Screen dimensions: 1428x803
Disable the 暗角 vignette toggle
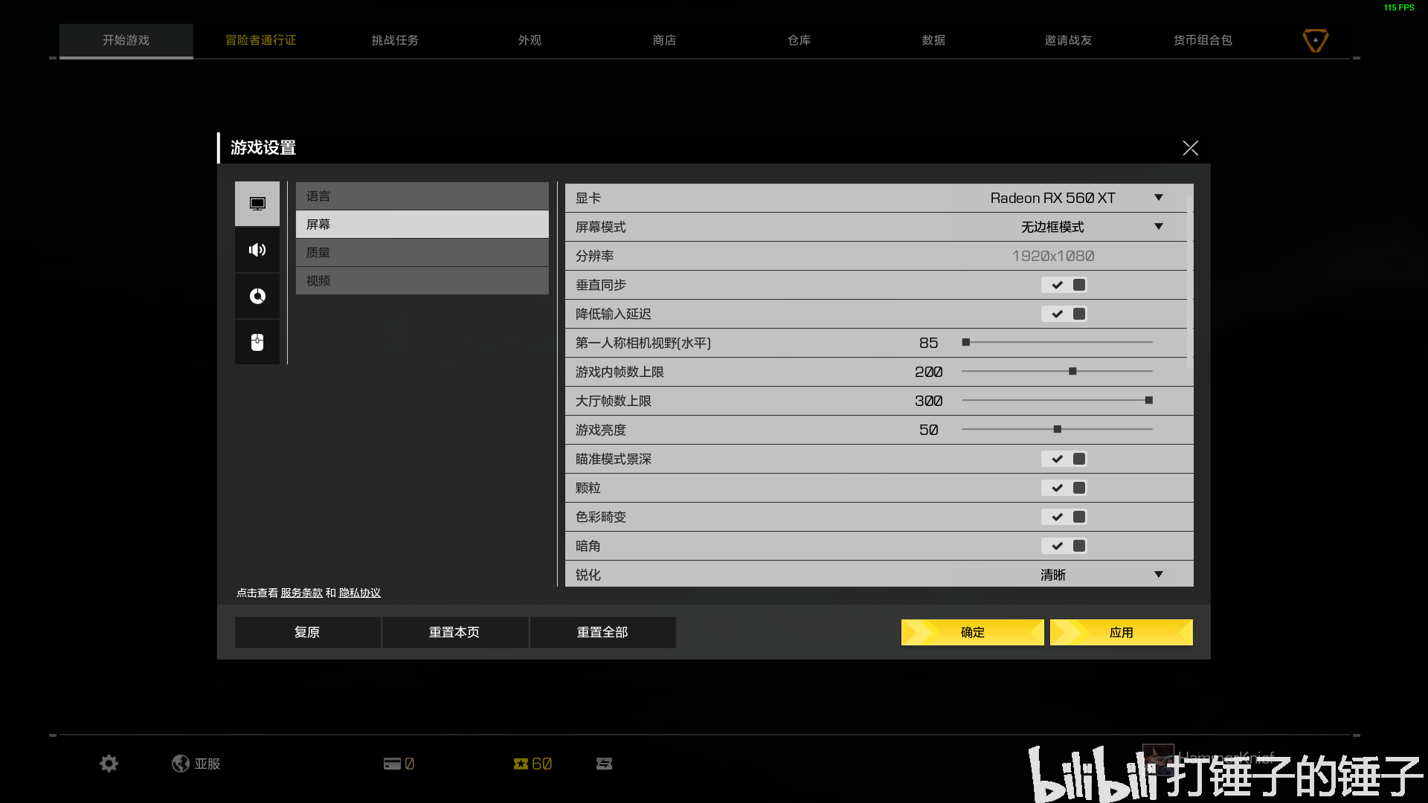point(1064,546)
